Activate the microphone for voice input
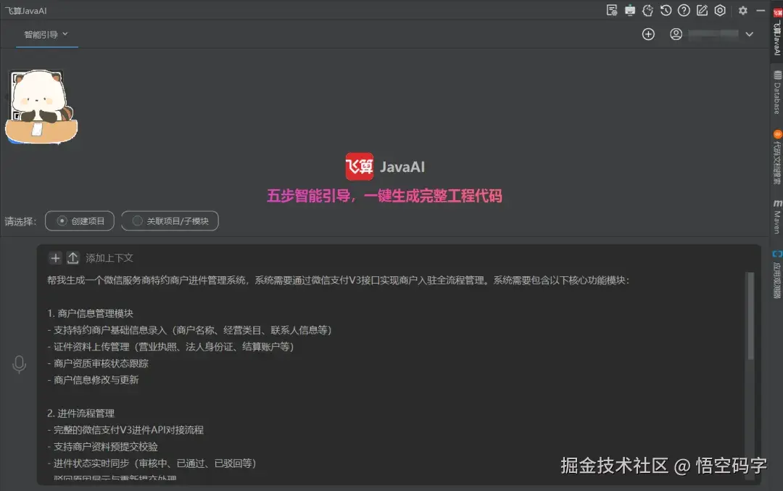This screenshot has width=783, height=491. tap(20, 365)
